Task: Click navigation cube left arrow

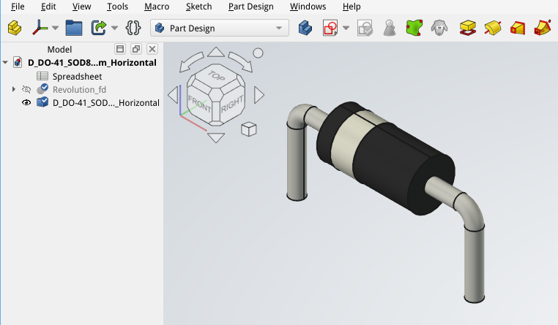Action: point(173,95)
